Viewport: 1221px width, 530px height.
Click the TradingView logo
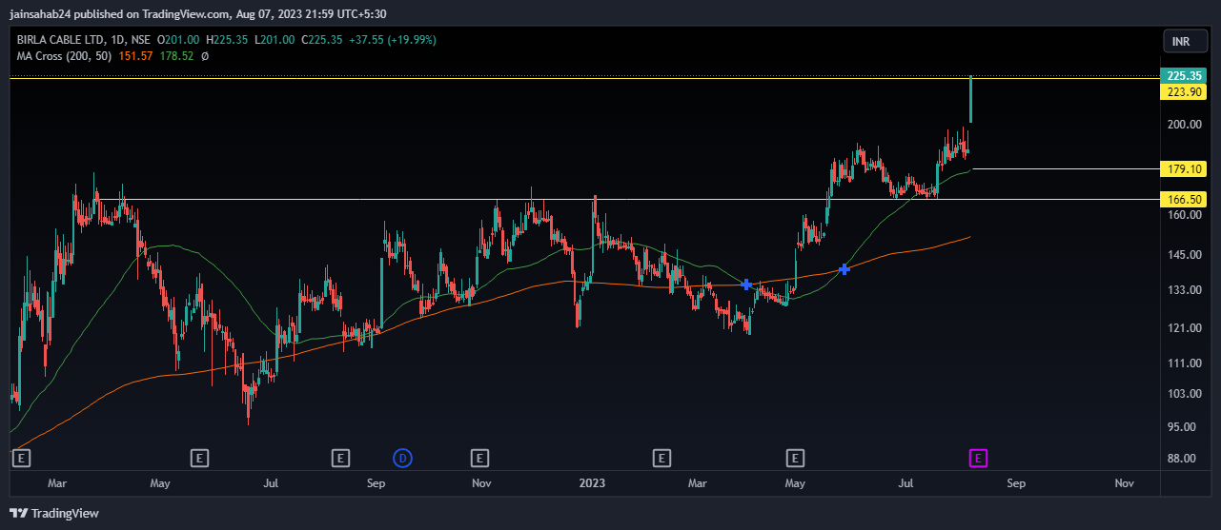[x=56, y=513]
